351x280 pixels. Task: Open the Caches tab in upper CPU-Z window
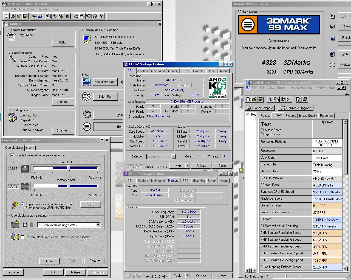(x=143, y=71)
